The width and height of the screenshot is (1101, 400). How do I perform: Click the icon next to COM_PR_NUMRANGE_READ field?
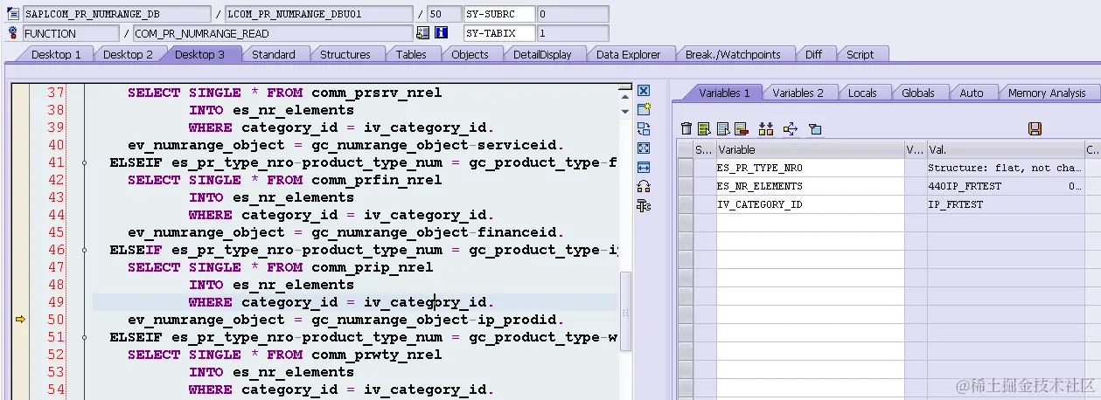(x=422, y=33)
